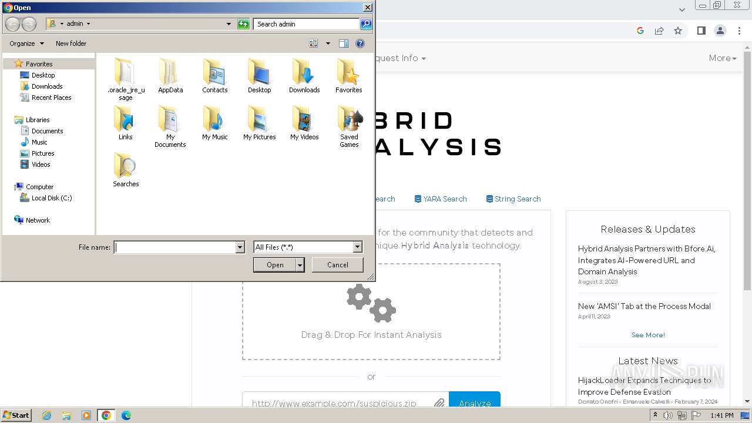Expand the admin path chevron
Screen dimensions: 752x423
click(x=88, y=24)
